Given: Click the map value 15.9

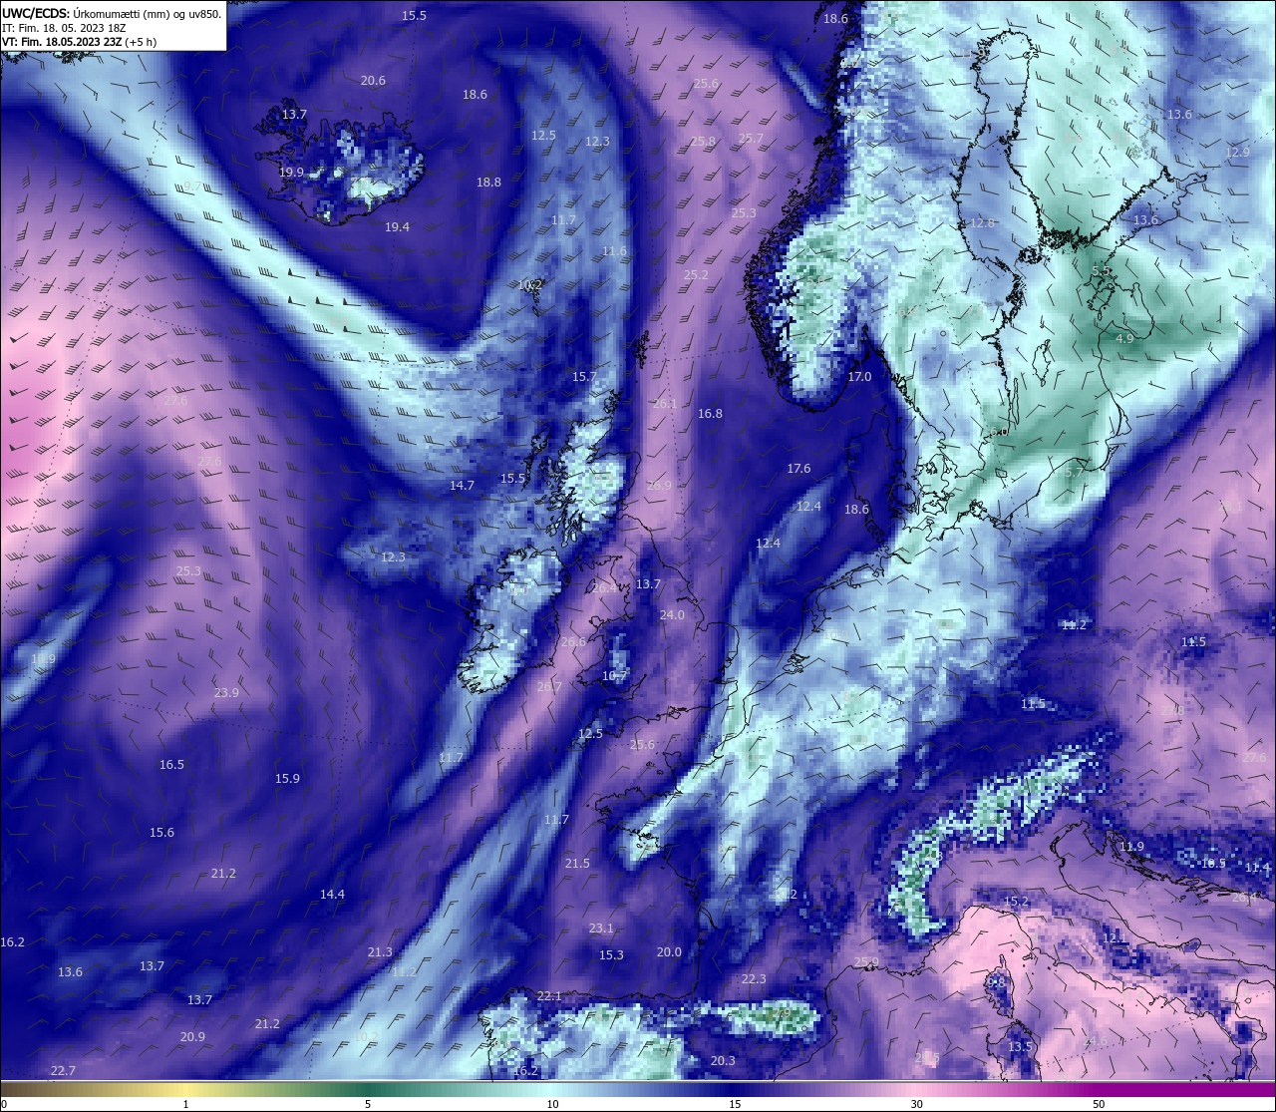Looking at the screenshot, I should click(287, 779).
